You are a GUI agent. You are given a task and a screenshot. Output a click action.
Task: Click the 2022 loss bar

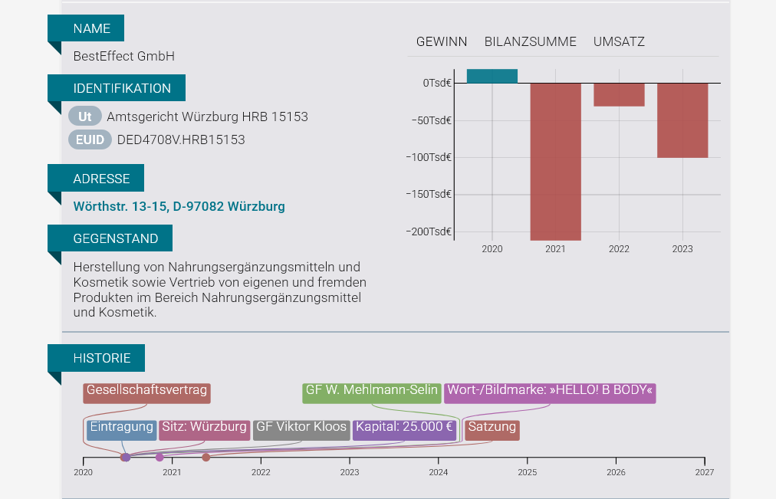(x=619, y=94)
